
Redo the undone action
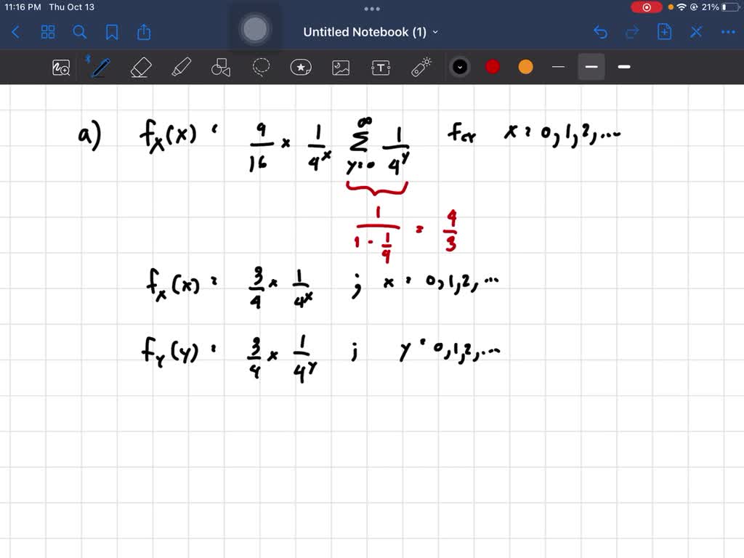click(x=631, y=32)
